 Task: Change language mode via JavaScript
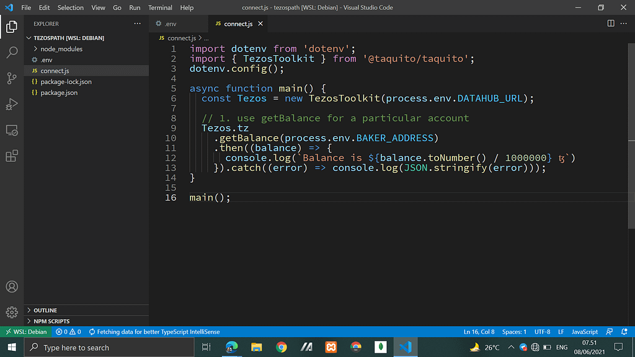[584, 332]
